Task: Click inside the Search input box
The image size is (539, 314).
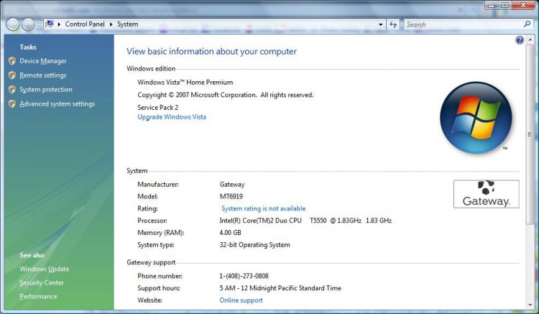Action: pos(464,24)
